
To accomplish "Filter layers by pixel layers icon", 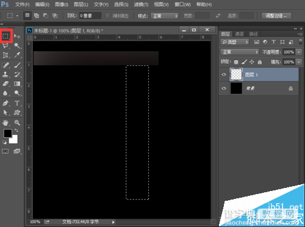I will (x=257, y=42).
